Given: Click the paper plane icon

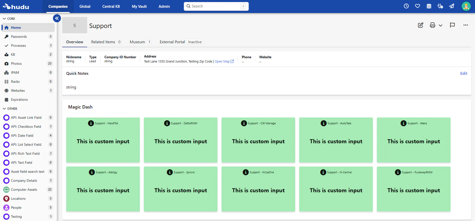Looking at the screenshot, I should coord(452,6).
